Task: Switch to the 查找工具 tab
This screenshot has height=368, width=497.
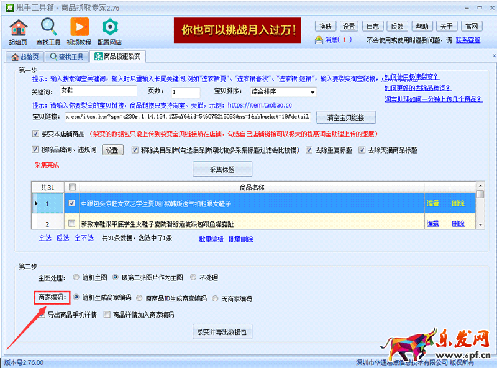Action: click(x=68, y=57)
